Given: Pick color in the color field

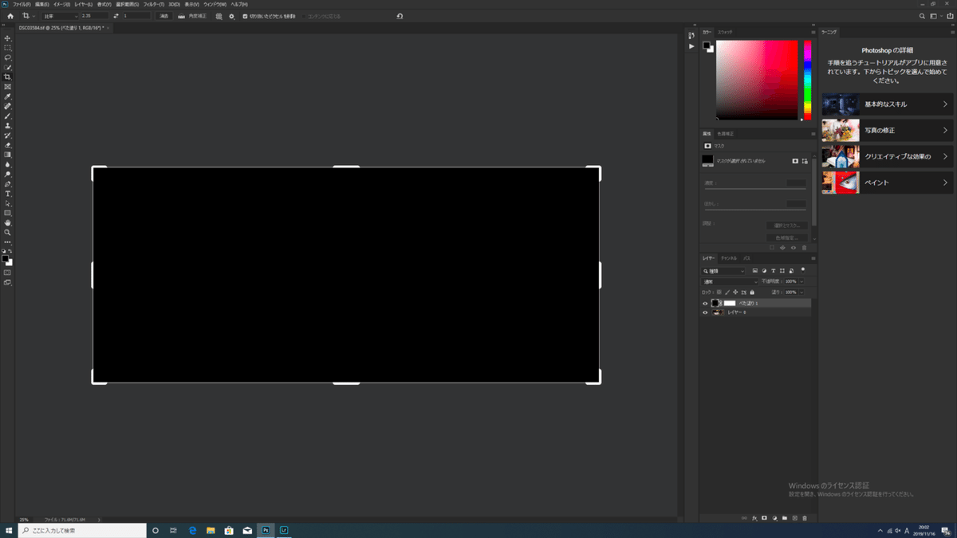Looking at the screenshot, I should 757,80.
